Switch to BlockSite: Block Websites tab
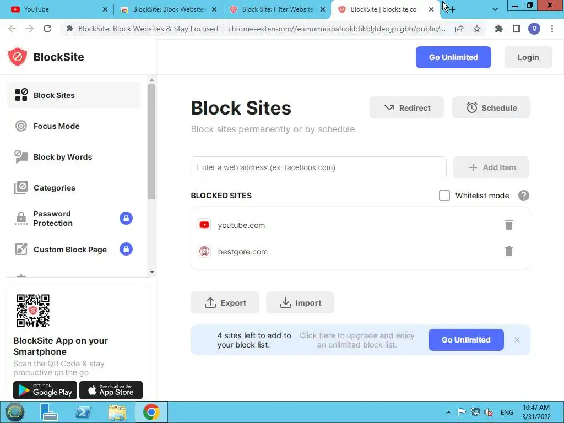 169,9
